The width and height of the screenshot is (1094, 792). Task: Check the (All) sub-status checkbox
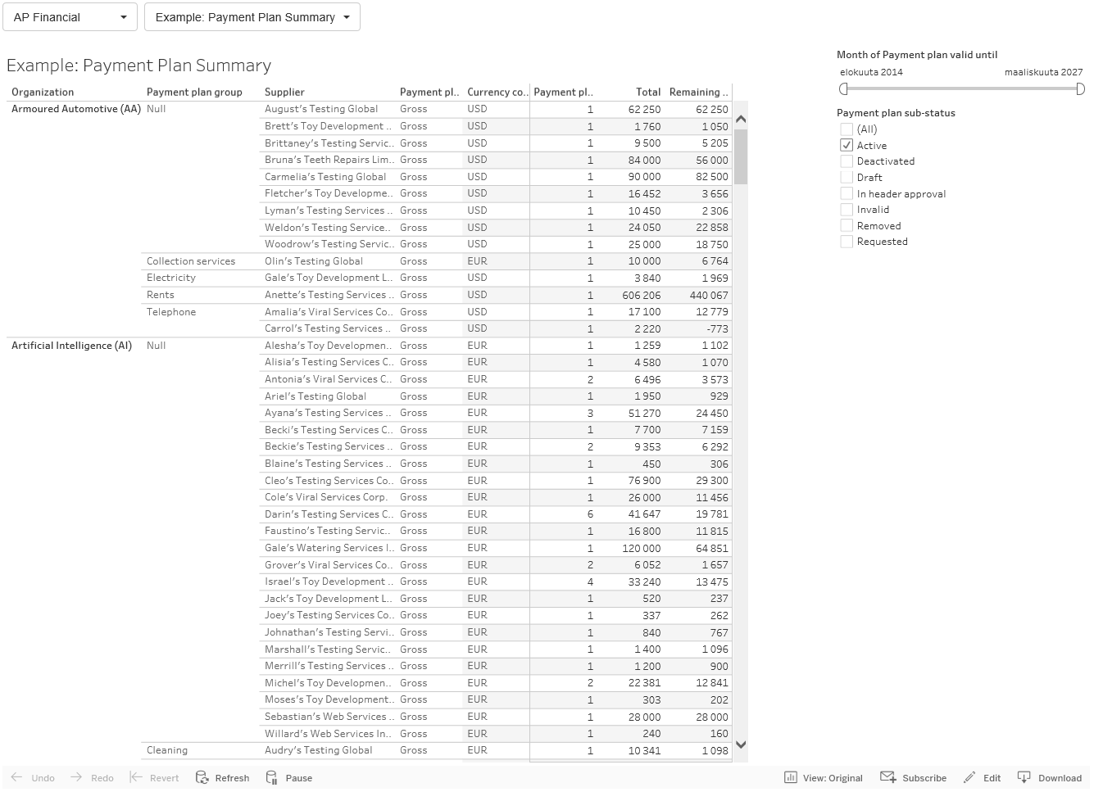point(847,129)
